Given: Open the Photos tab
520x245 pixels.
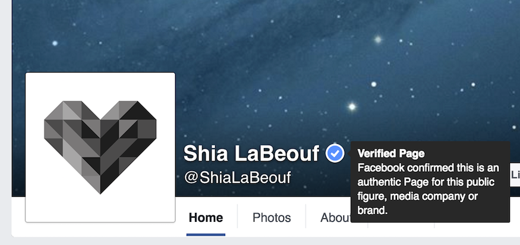Looking at the screenshot, I should pyautogui.click(x=272, y=218).
